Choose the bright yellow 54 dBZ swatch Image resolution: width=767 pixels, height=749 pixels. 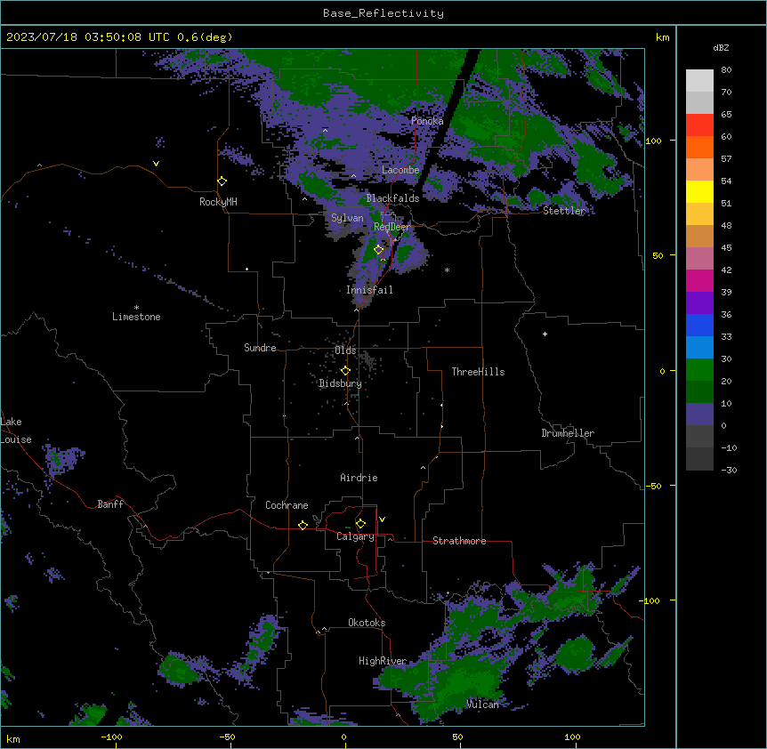click(x=699, y=191)
